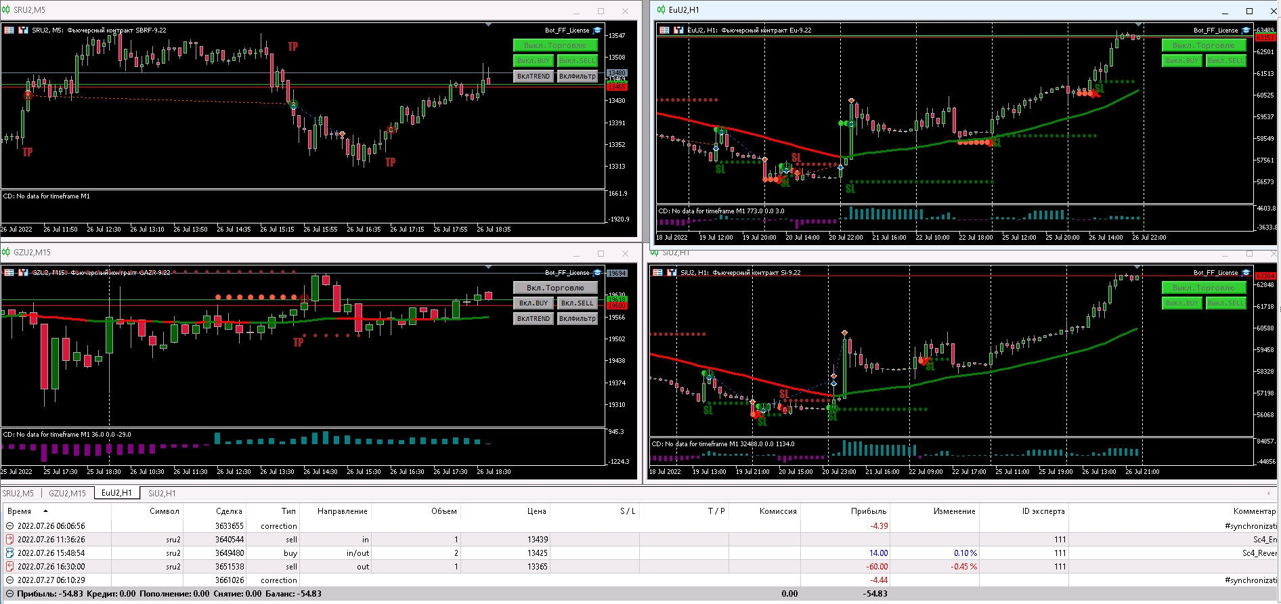Toggle Вкл.BUY on the GZU2,M15 chart
Image resolution: width=1281 pixels, height=604 pixels.
(x=534, y=303)
